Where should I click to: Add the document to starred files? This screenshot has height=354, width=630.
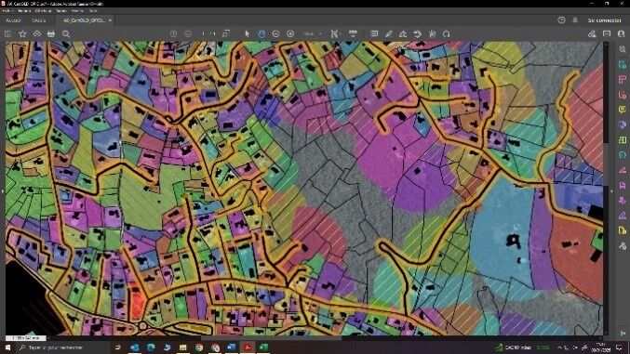click(x=22, y=34)
